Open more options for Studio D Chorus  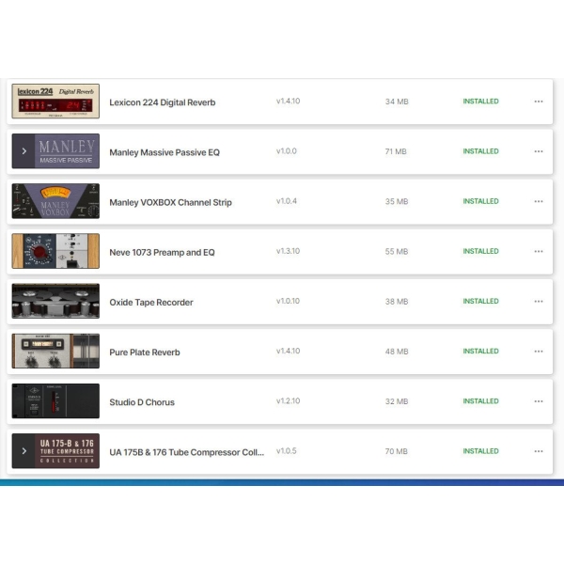click(538, 401)
